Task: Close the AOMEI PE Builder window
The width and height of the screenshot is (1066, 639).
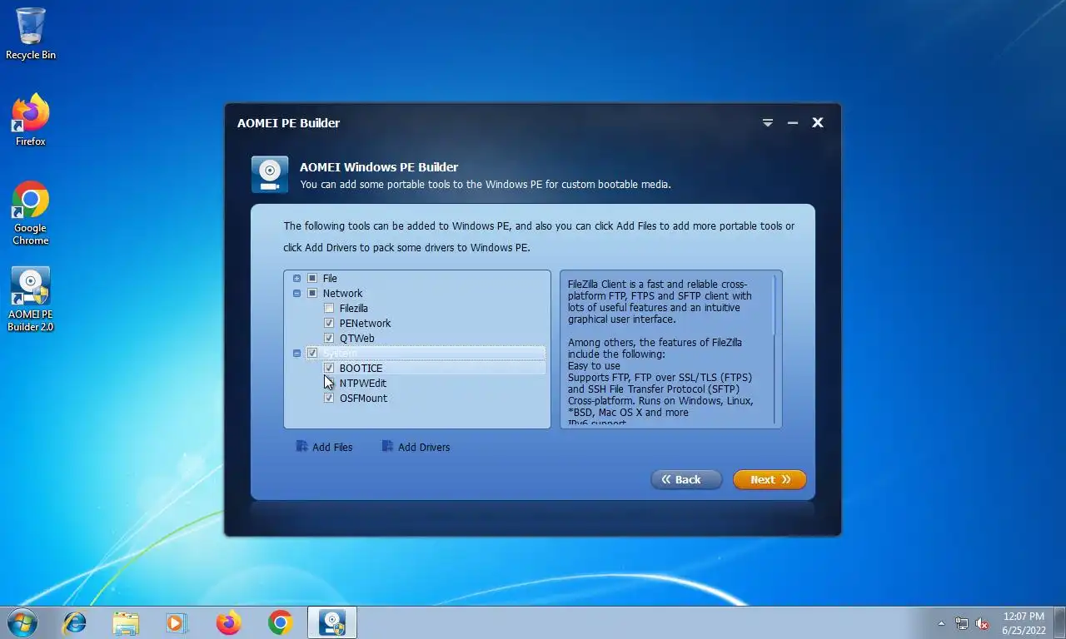Action: 818,122
